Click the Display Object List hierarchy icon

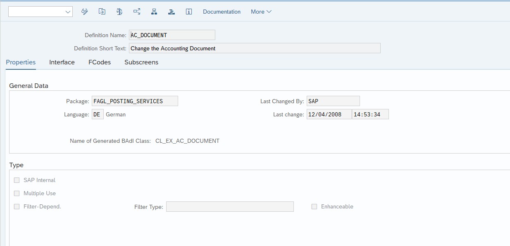coord(154,12)
